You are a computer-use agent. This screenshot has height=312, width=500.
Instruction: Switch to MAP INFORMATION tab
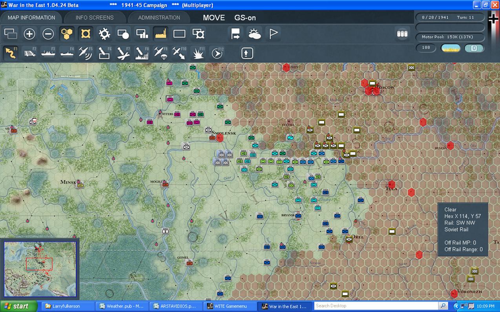31,18
